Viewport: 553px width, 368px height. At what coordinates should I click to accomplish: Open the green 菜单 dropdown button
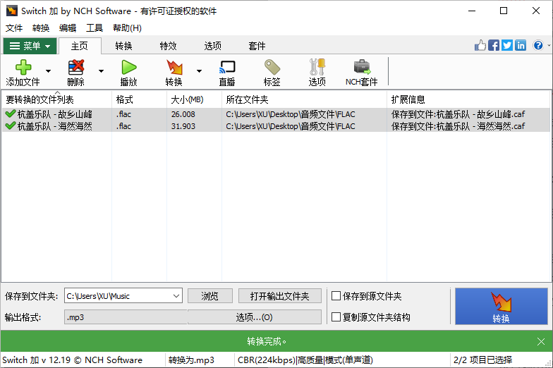[30, 46]
